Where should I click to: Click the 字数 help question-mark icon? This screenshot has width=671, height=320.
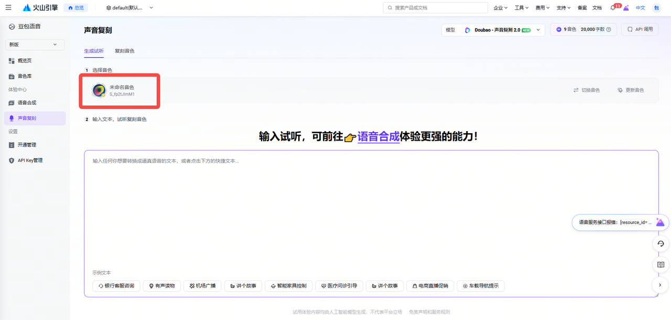[609, 30]
